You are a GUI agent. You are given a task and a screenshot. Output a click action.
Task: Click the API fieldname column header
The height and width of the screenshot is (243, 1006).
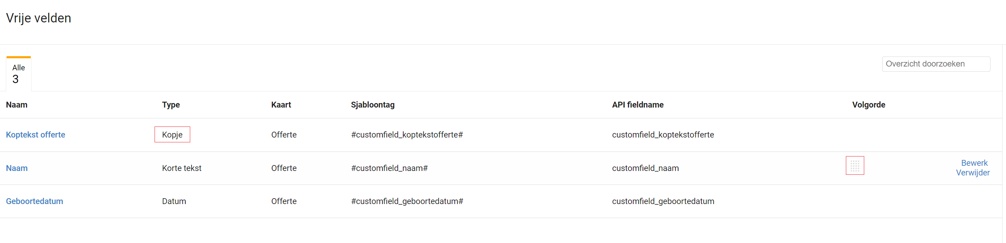point(637,105)
